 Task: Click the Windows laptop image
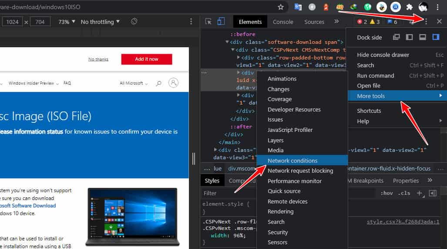point(133,217)
